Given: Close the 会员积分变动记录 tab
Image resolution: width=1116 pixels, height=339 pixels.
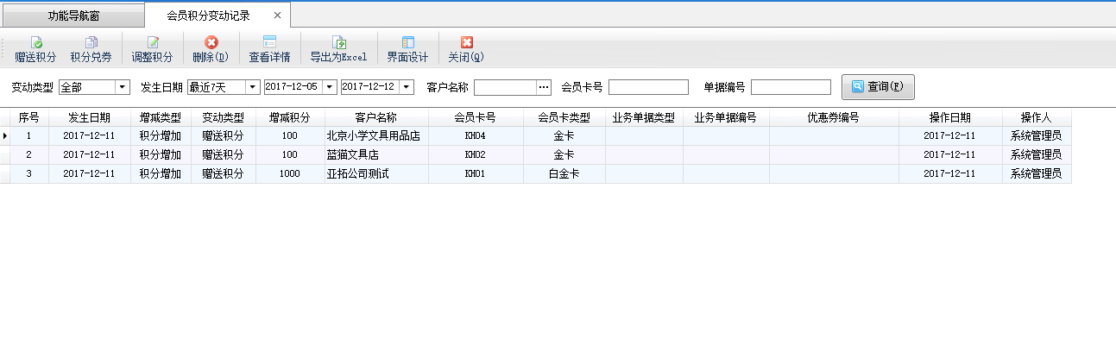Looking at the screenshot, I should (276, 16).
